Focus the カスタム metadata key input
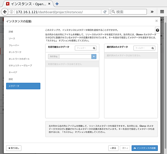Viewport: 167px width, 154px height. click(75, 56)
